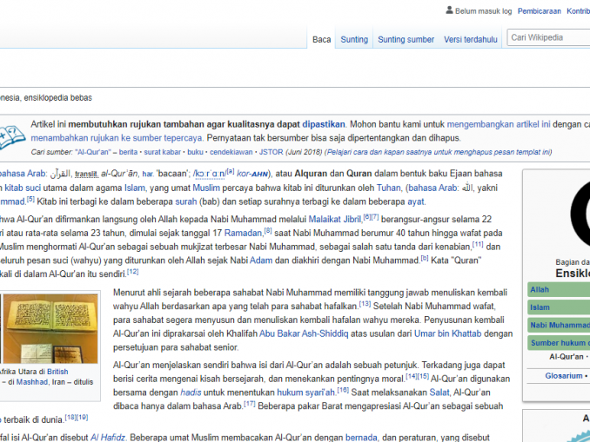This screenshot has width=590, height=442.
Task: Click footnote reference [16]
Action: (x=343, y=390)
